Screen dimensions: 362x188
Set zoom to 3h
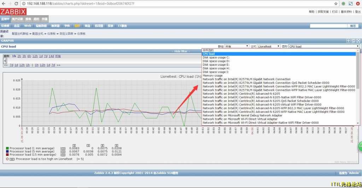pyautogui.click(x=24, y=56)
